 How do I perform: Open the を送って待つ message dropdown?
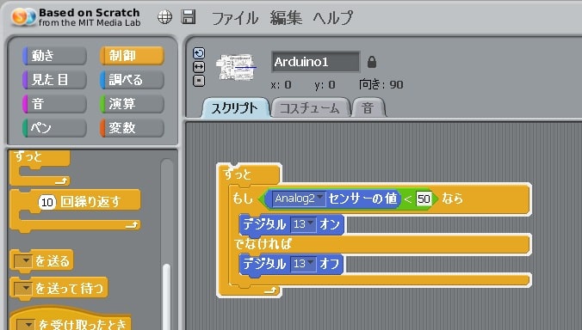click(x=23, y=288)
